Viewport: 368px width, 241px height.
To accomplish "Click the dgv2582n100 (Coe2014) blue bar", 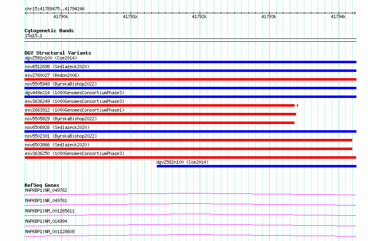I will pos(256,166).
